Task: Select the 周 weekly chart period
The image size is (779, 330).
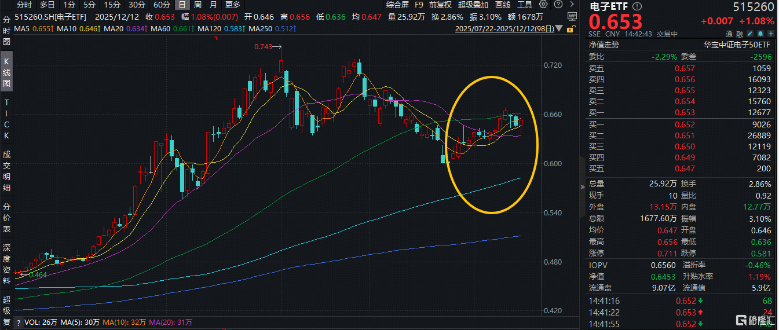Action: 198,4
